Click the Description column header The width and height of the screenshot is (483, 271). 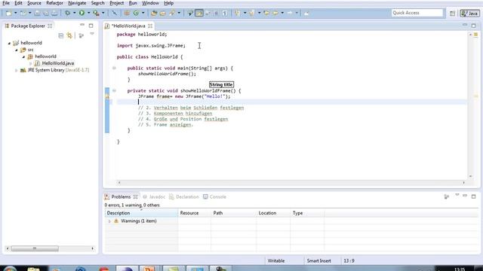[x=141, y=213]
